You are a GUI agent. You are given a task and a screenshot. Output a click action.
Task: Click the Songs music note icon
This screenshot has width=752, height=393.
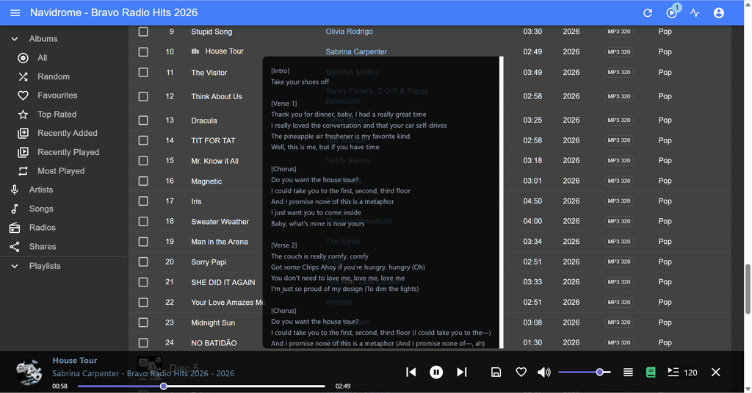pyautogui.click(x=15, y=209)
